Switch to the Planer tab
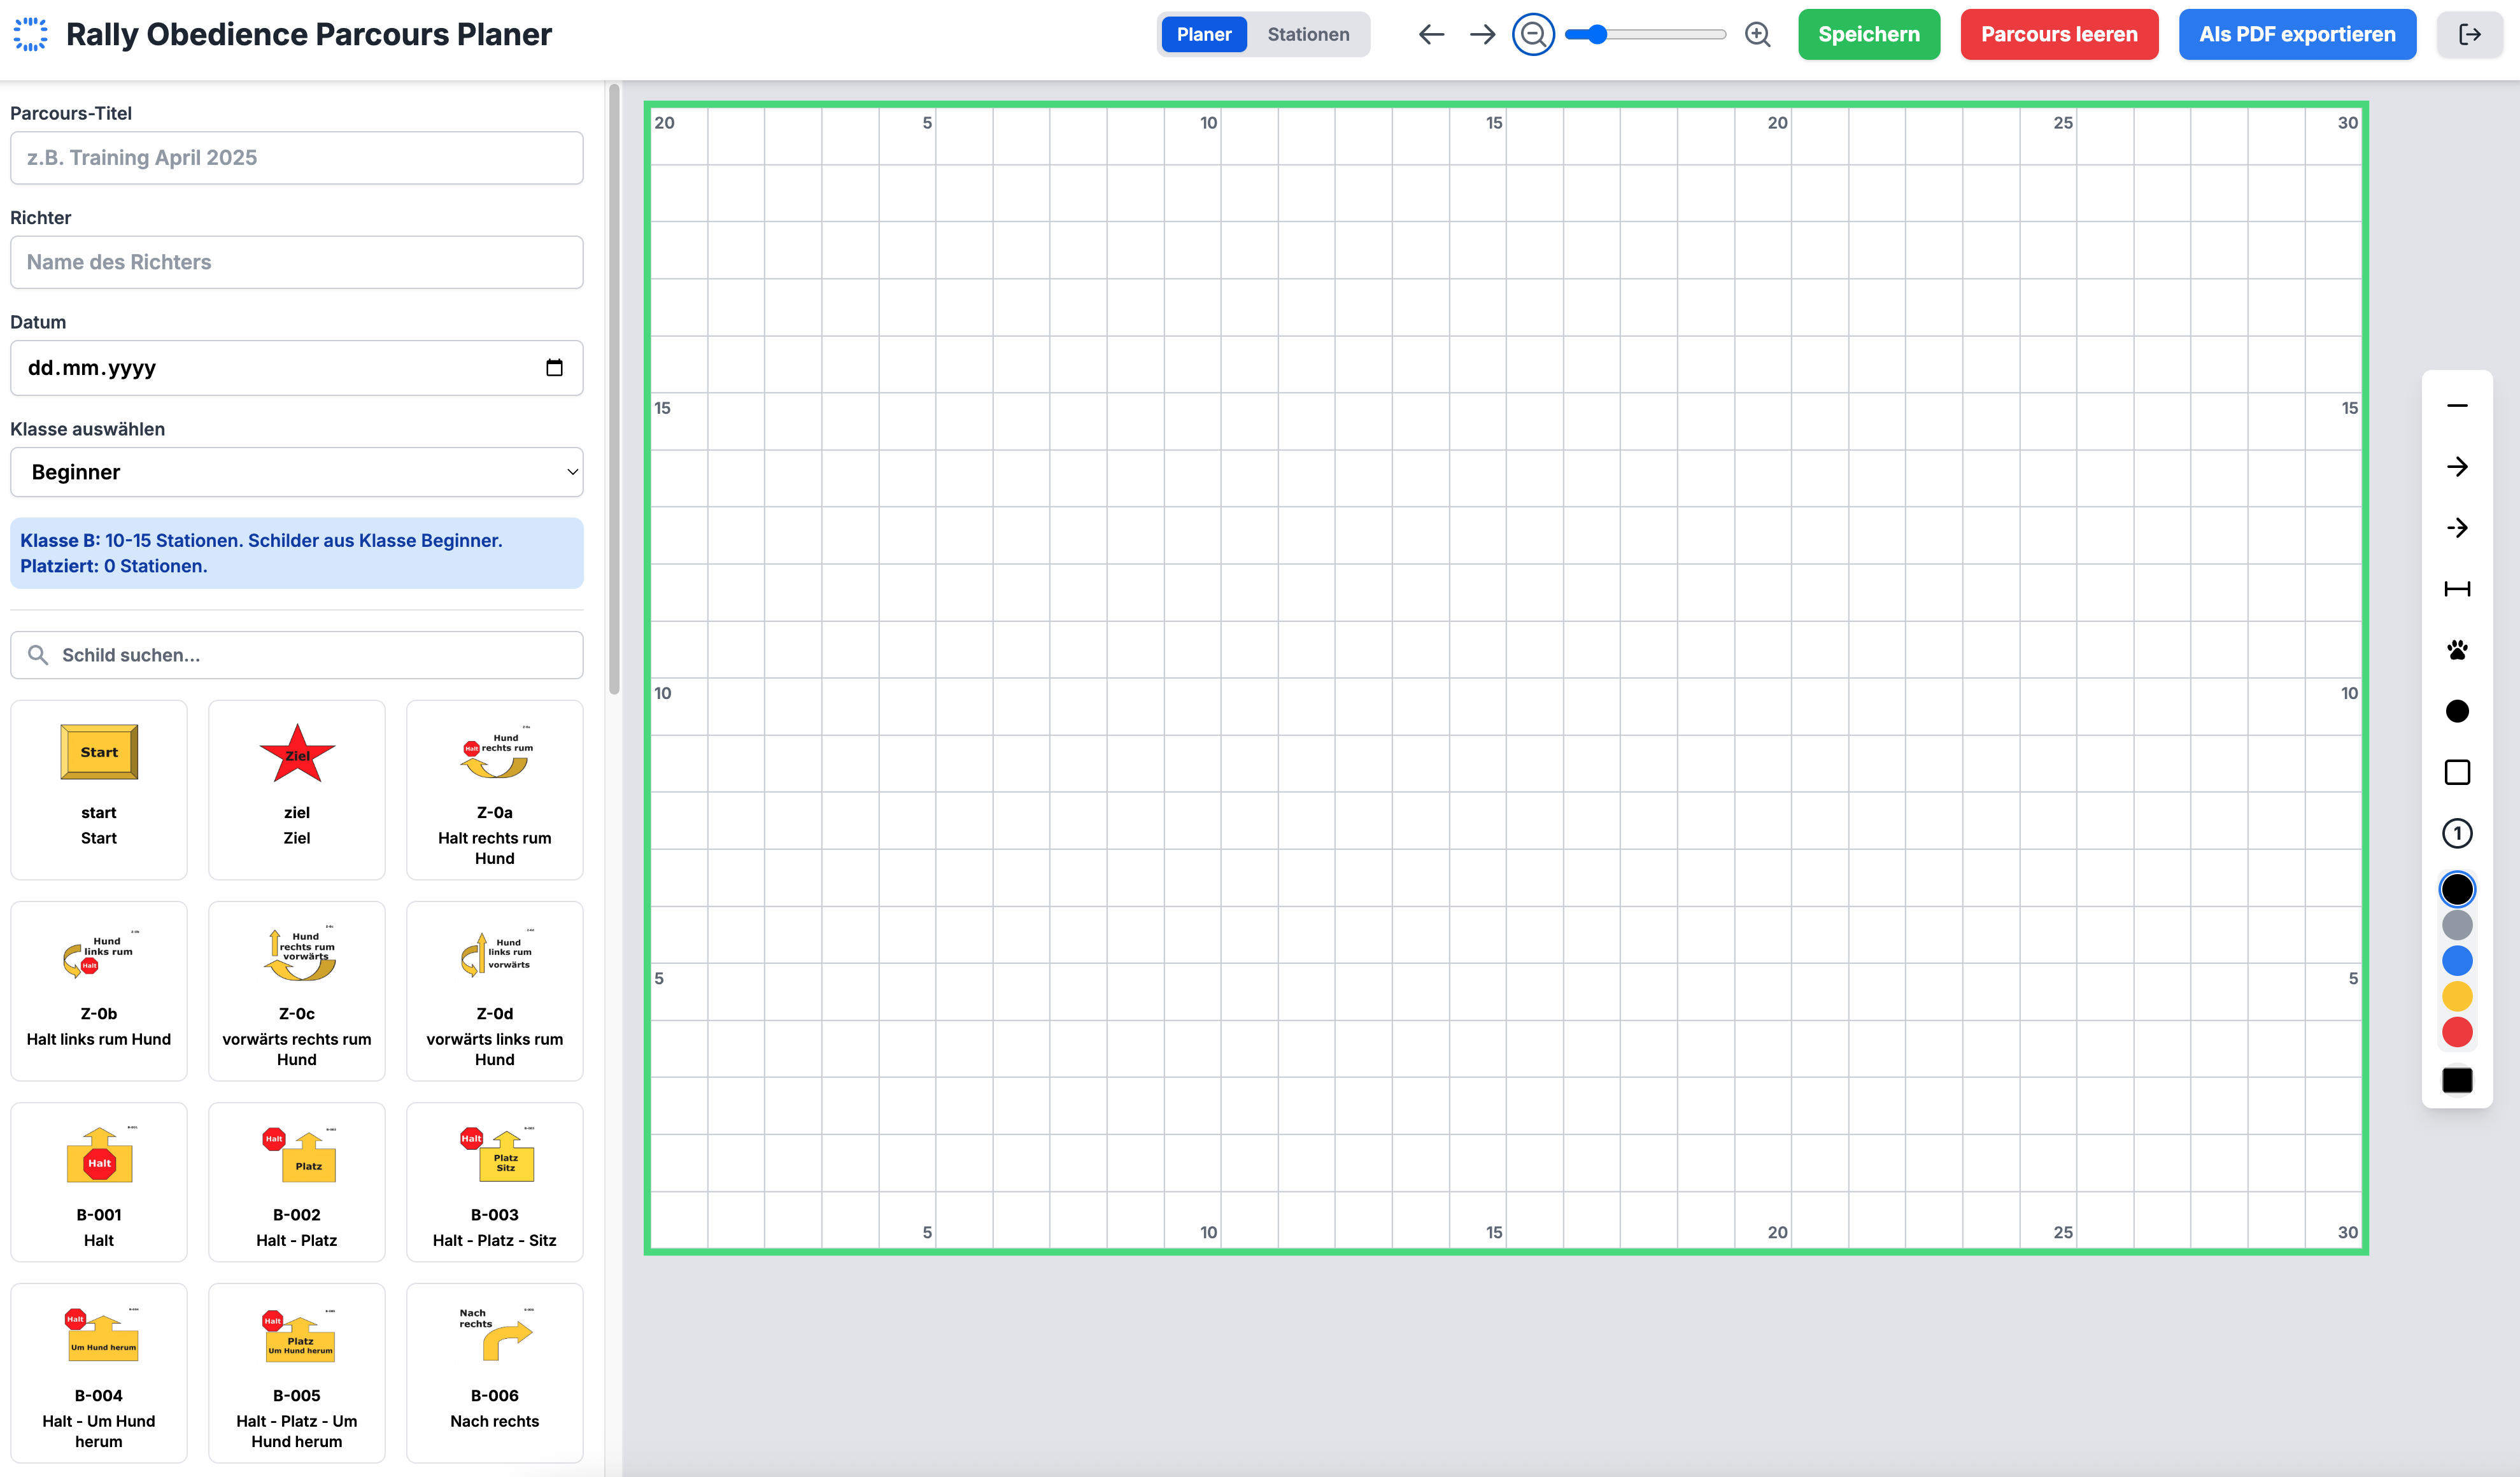This screenshot has height=1477, width=2520. [x=1203, y=35]
